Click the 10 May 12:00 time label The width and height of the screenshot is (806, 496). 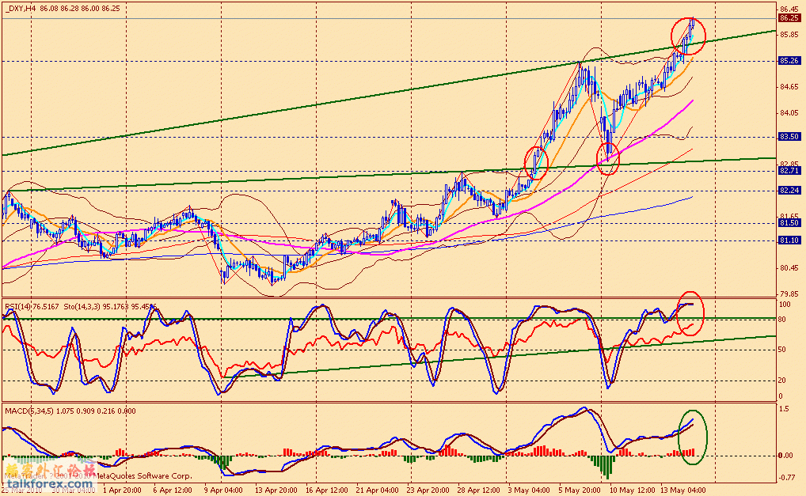pyautogui.click(x=633, y=490)
